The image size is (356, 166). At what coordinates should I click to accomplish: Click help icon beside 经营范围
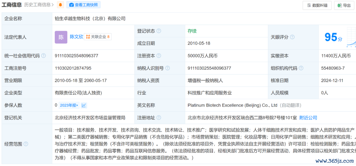26,144
